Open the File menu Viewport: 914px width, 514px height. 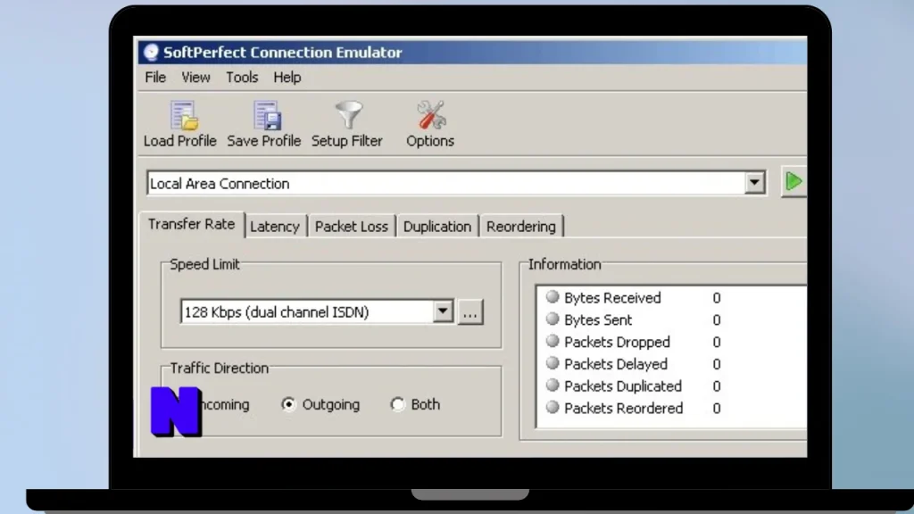(x=155, y=77)
